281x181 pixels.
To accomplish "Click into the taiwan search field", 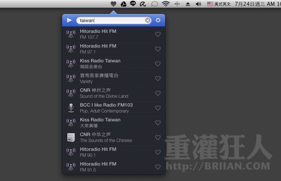I will click(114, 20).
